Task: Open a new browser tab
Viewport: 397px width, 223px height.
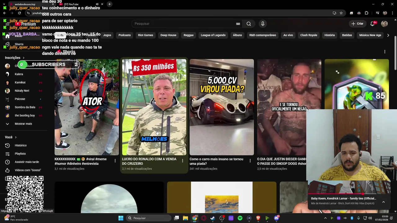Action: pyautogui.click(x=109, y=4)
